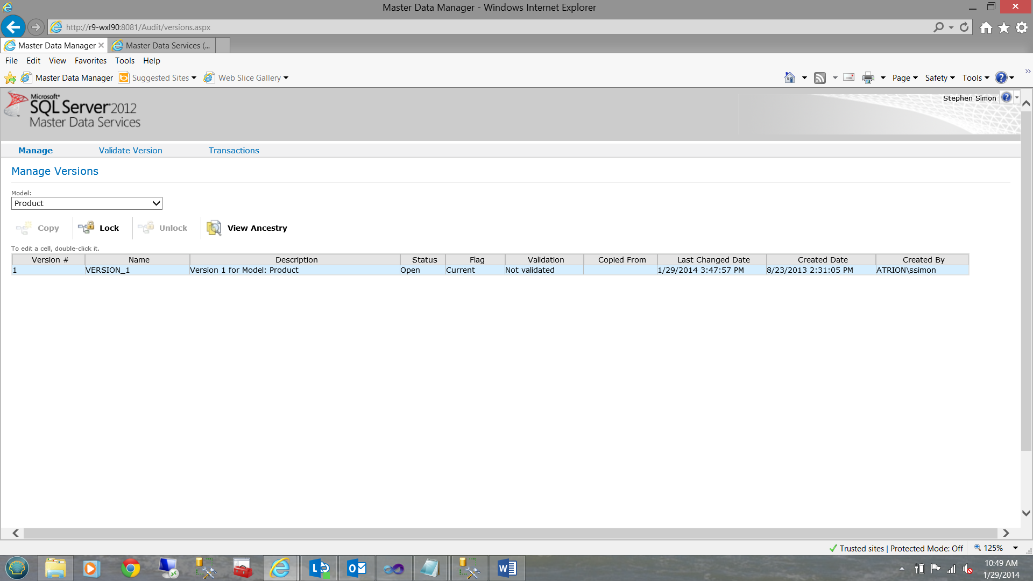The width and height of the screenshot is (1033, 581).
Task: Click the Lock button
Action: [100, 227]
